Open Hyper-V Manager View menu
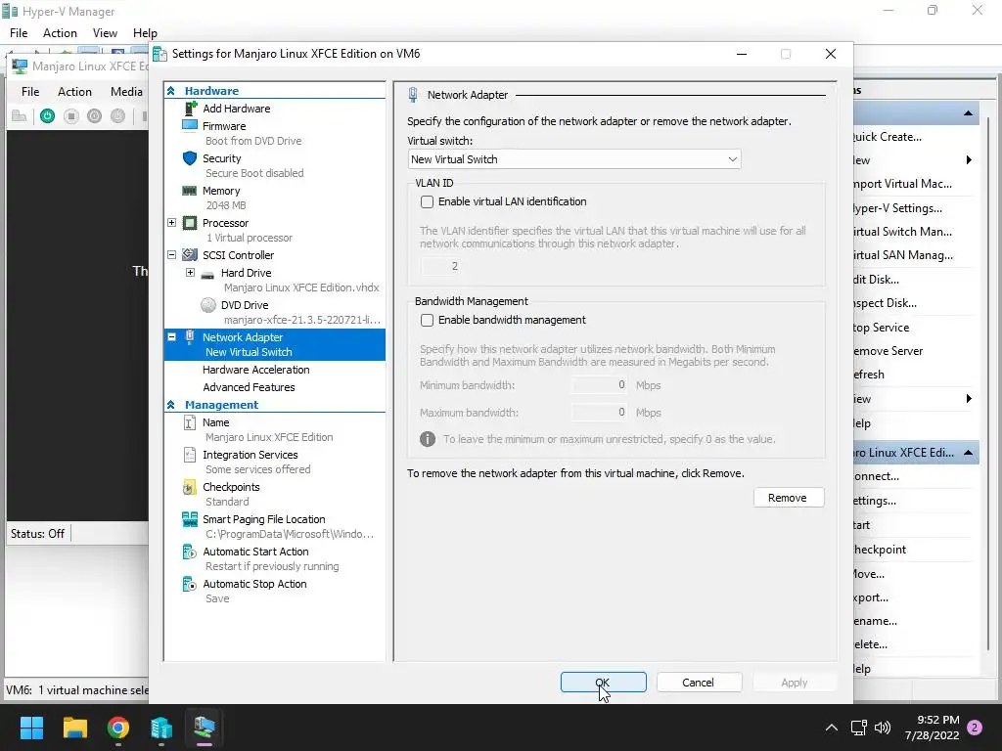Image resolution: width=1002 pixels, height=751 pixels. 105,33
